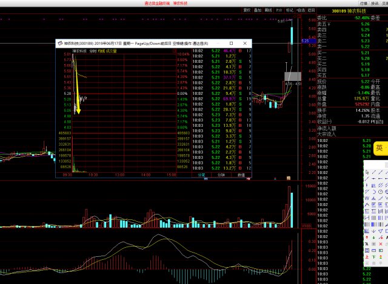Click the text annotation tool in palette
This screenshot has height=284, width=388.
click(367, 244)
